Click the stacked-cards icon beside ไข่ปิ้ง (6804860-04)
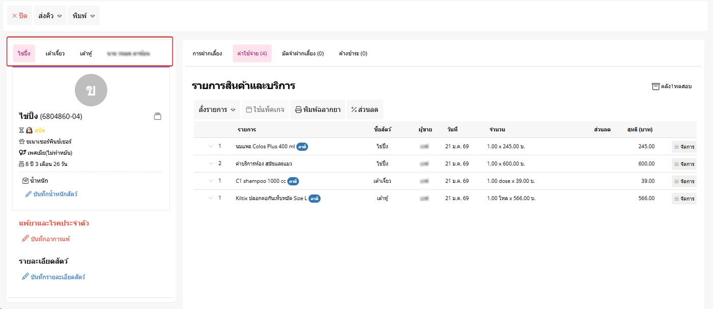The width and height of the screenshot is (713, 309). [157, 116]
